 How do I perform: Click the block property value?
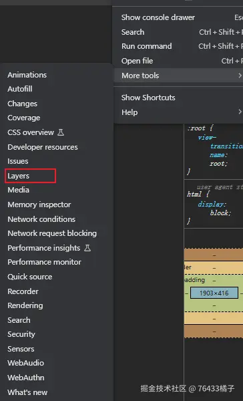click(220, 213)
